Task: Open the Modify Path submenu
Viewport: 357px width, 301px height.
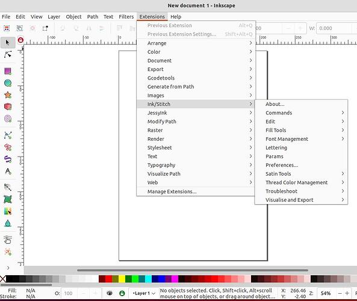Action: pos(196,122)
